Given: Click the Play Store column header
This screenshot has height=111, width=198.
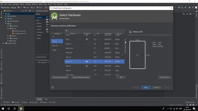Looking at the screenshot, I should 87,34.
